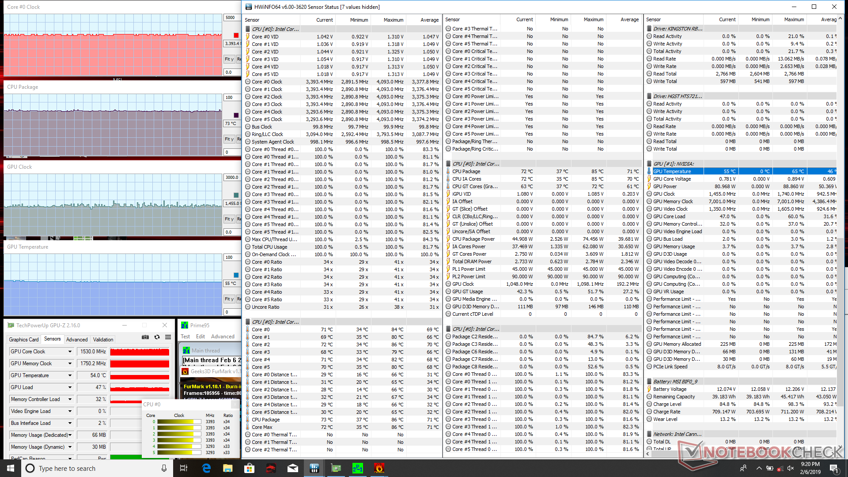Click the FurMark icon in the taskbar
The width and height of the screenshot is (848, 477).
pyautogui.click(x=379, y=468)
